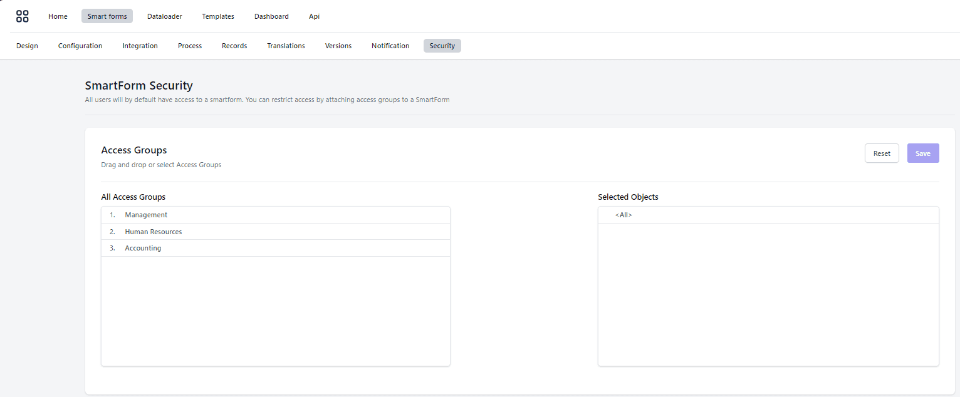Open the Integration tab
Image resolution: width=960 pixels, height=397 pixels.
click(140, 46)
